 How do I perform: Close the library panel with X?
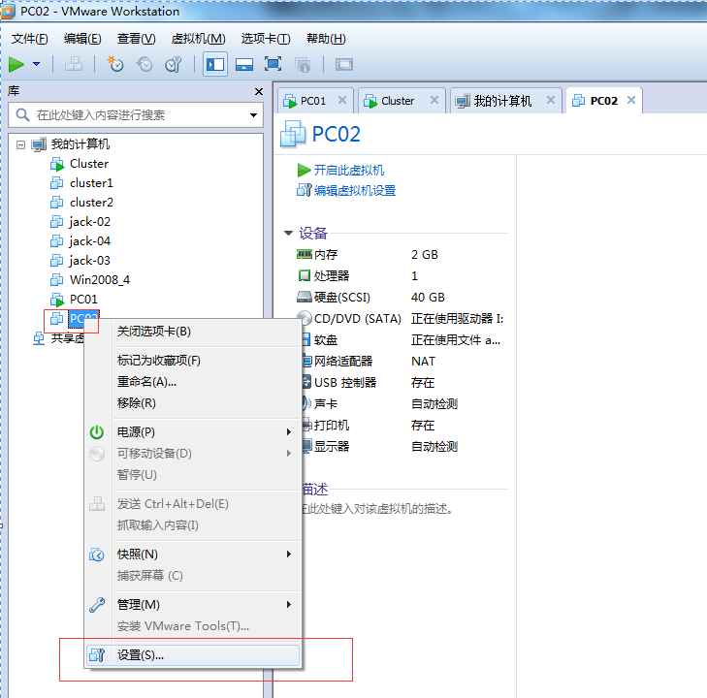(258, 91)
